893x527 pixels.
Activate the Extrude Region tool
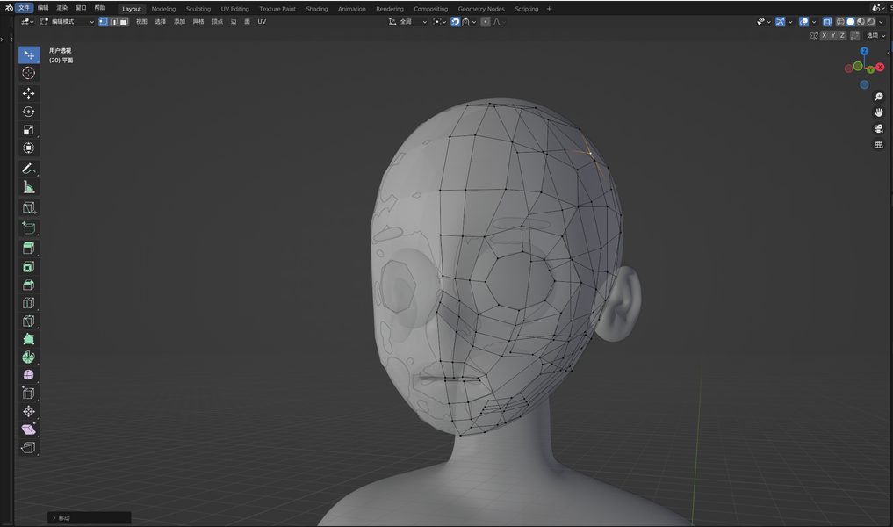tap(29, 248)
